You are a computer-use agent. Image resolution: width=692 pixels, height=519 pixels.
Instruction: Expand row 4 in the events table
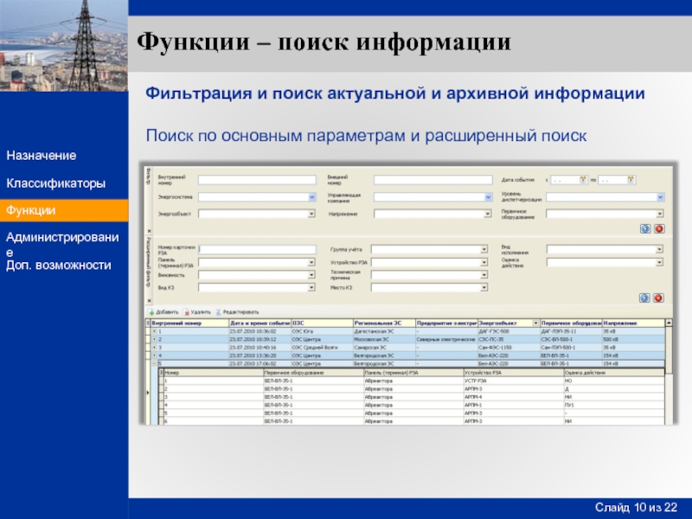(155, 356)
